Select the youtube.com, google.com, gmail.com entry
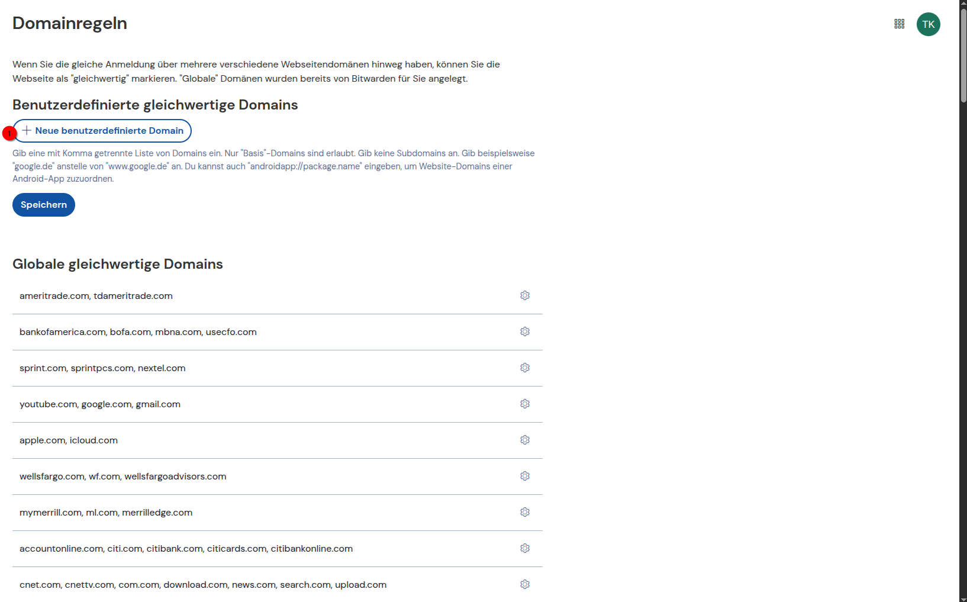 click(100, 404)
